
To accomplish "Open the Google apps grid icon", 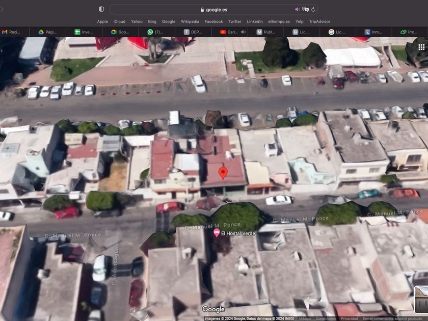I will [x=421, y=47].
